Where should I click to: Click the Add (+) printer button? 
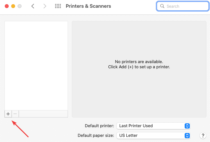click(8, 114)
